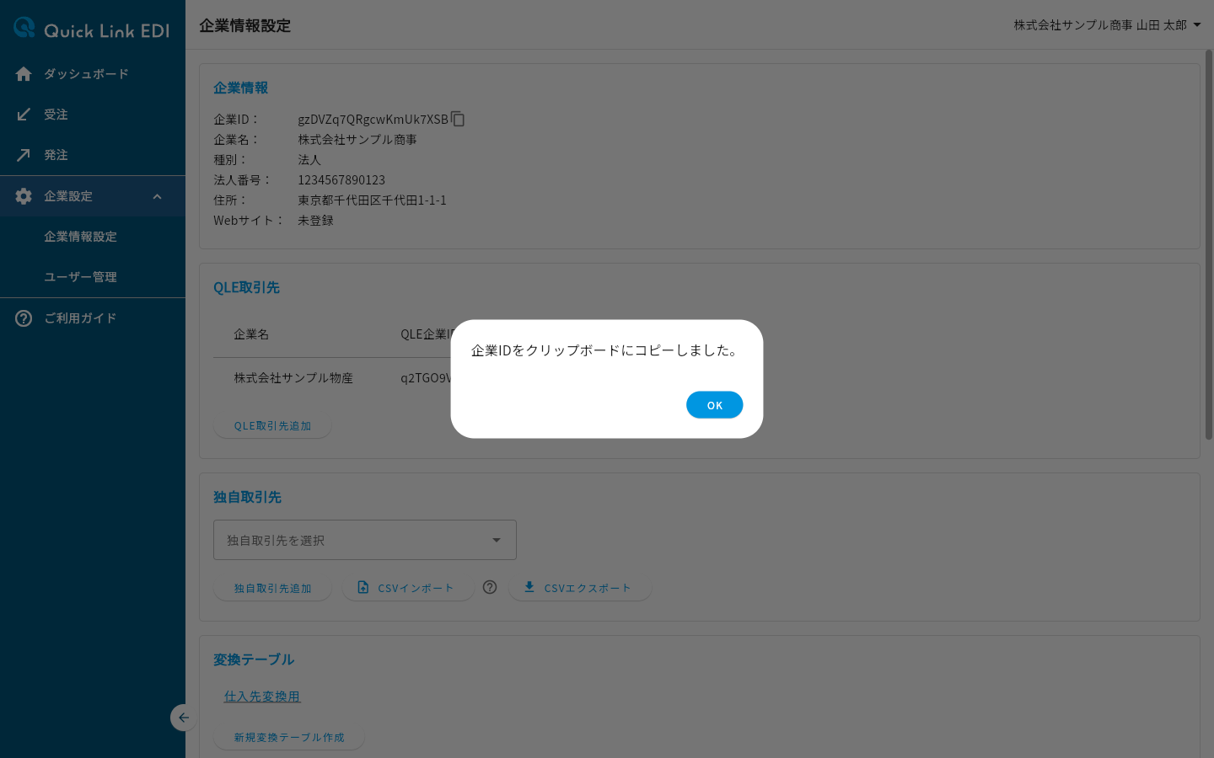1214x758 pixels.
Task: Click the vertical page scrollbar
Action: point(1208,244)
